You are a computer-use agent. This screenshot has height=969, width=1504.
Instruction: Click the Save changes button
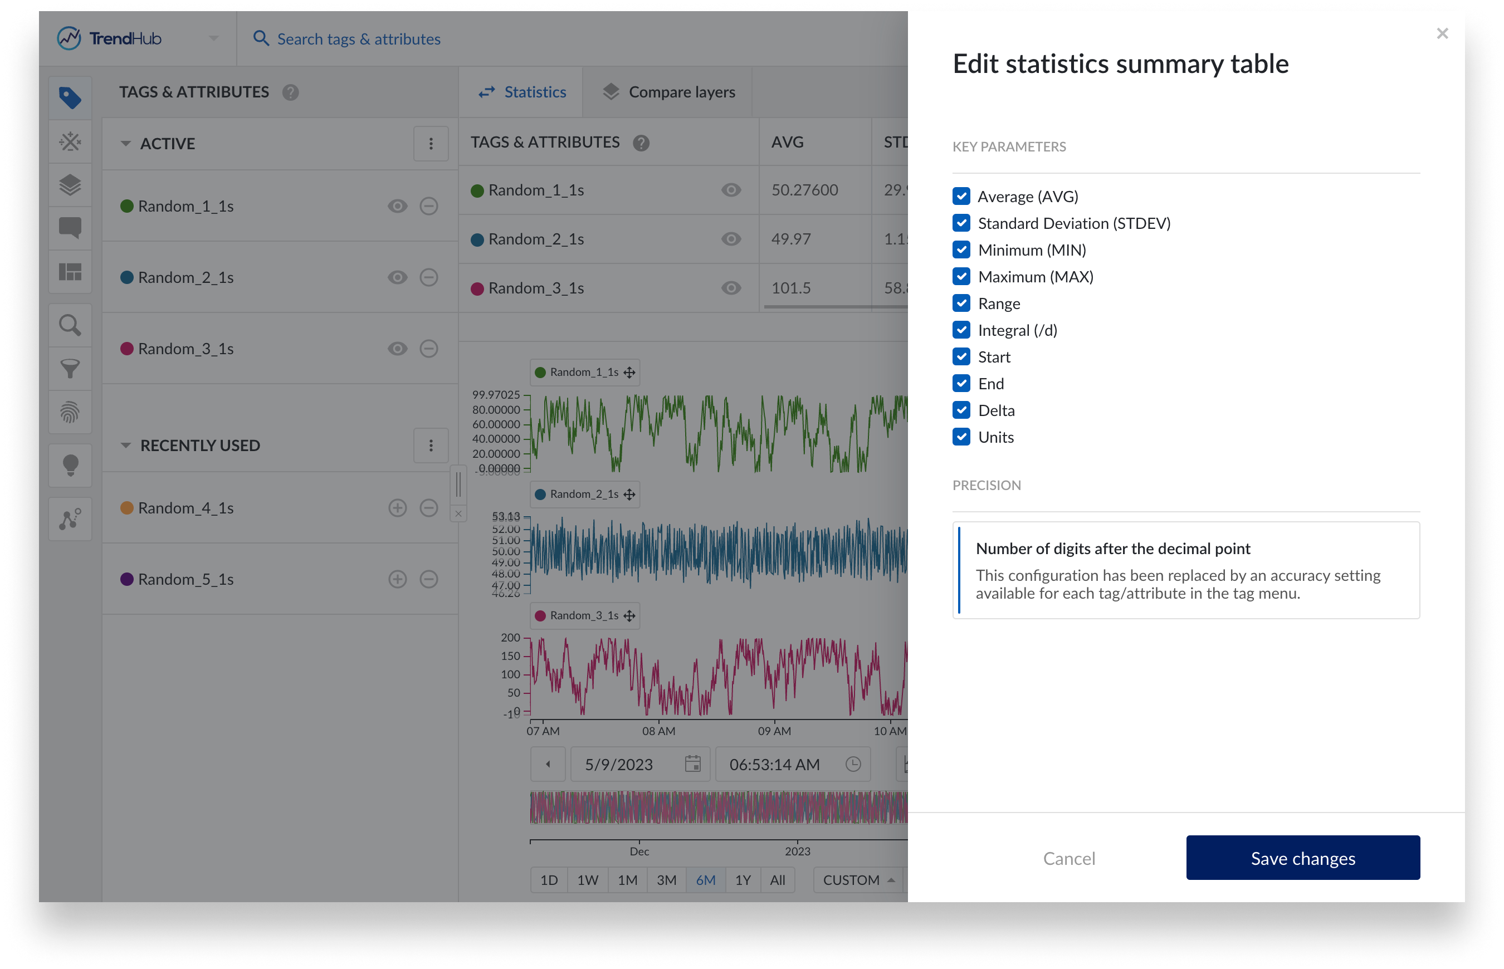[1302, 858]
